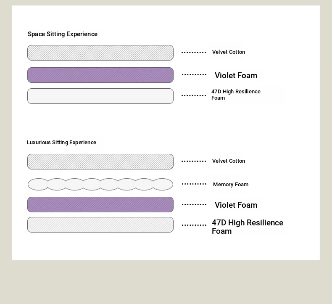Click the plain white 47D foam bar in top section

[100, 96]
